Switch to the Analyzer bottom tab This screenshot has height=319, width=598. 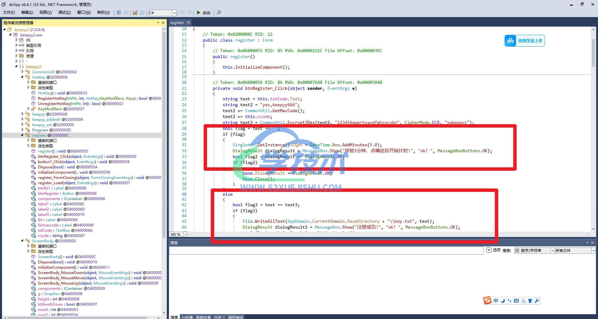[187, 317]
